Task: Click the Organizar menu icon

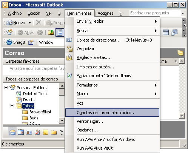Action: tap(69, 49)
